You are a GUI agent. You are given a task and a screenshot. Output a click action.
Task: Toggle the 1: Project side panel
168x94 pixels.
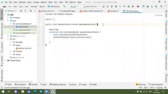point(2,15)
